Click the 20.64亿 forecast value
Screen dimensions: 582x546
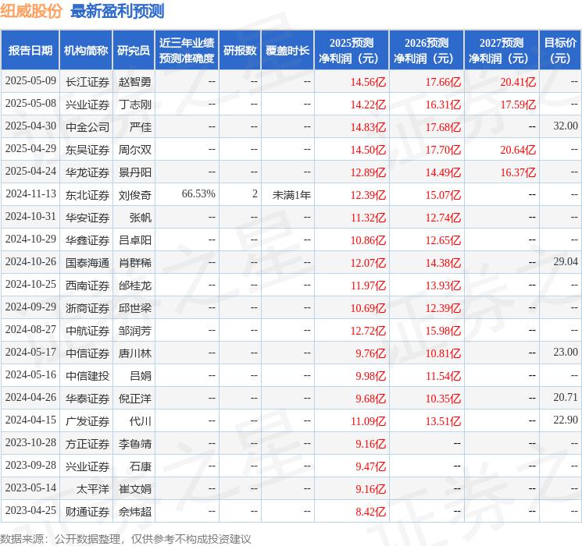(518, 150)
